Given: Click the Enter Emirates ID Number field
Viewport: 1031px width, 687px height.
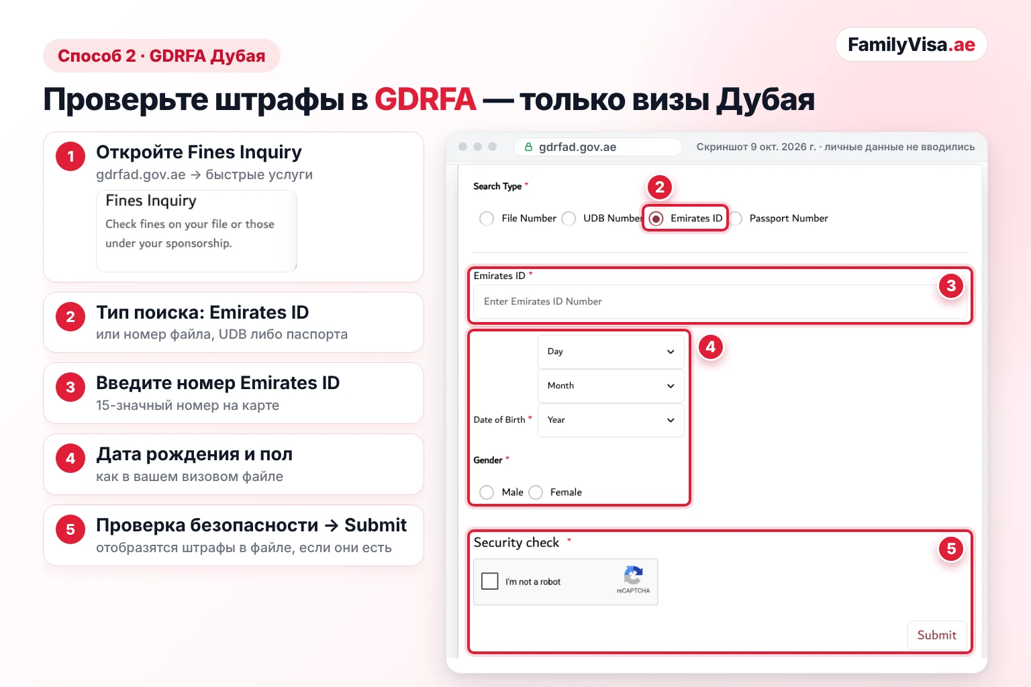Looking at the screenshot, I should [720, 302].
